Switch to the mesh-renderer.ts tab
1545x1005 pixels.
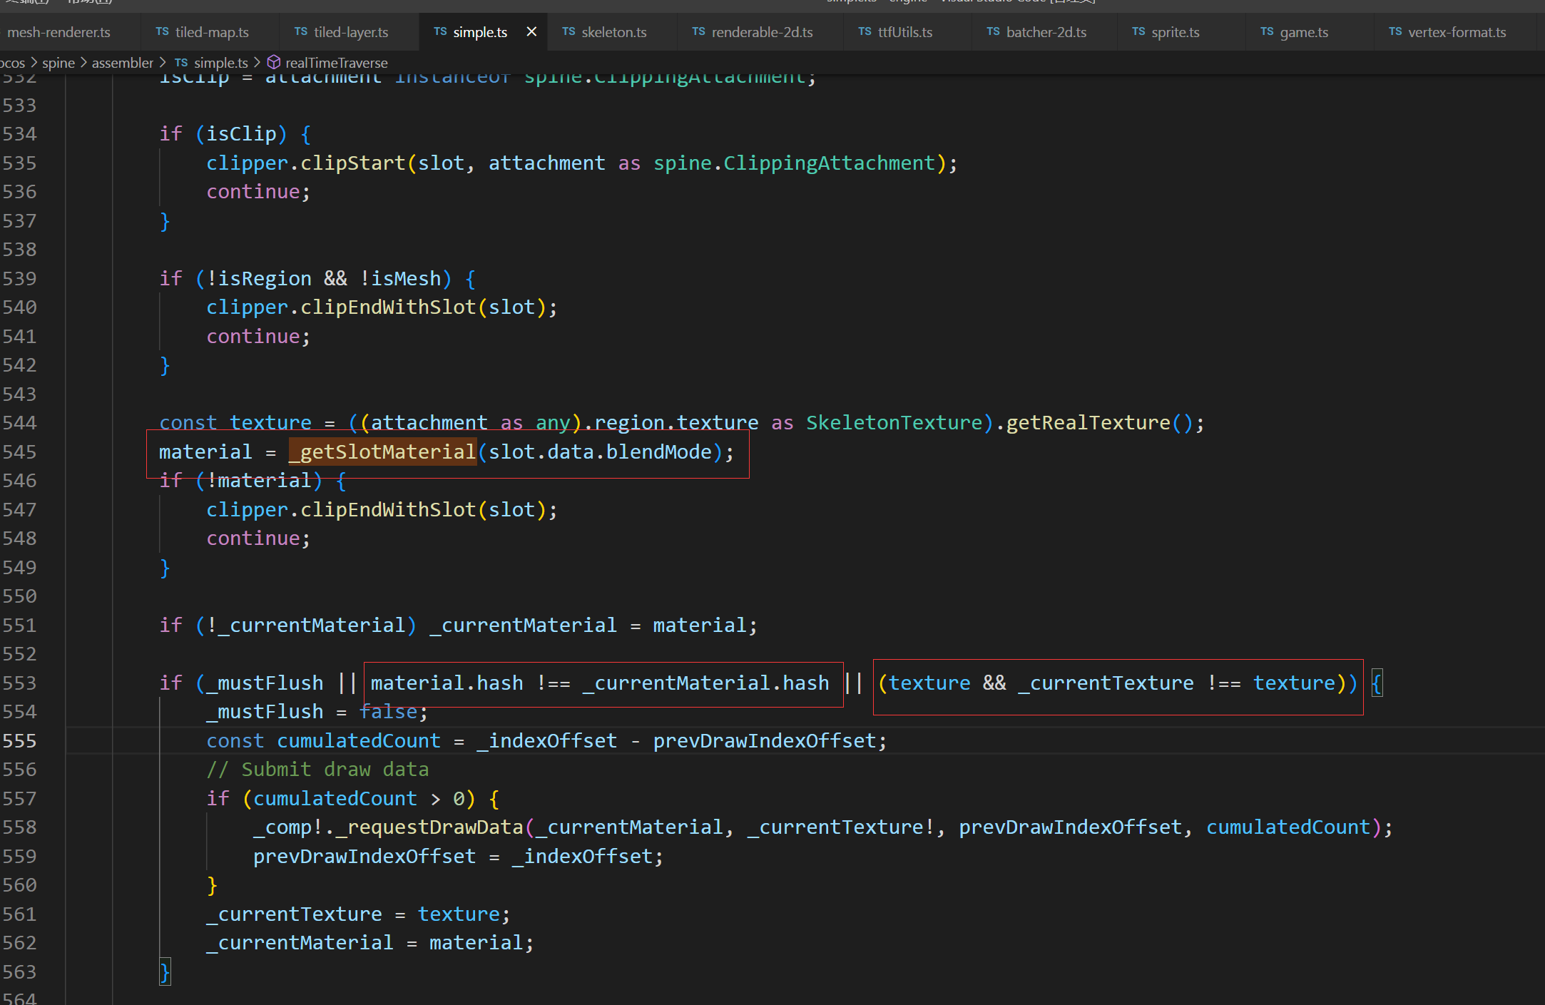click(58, 32)
